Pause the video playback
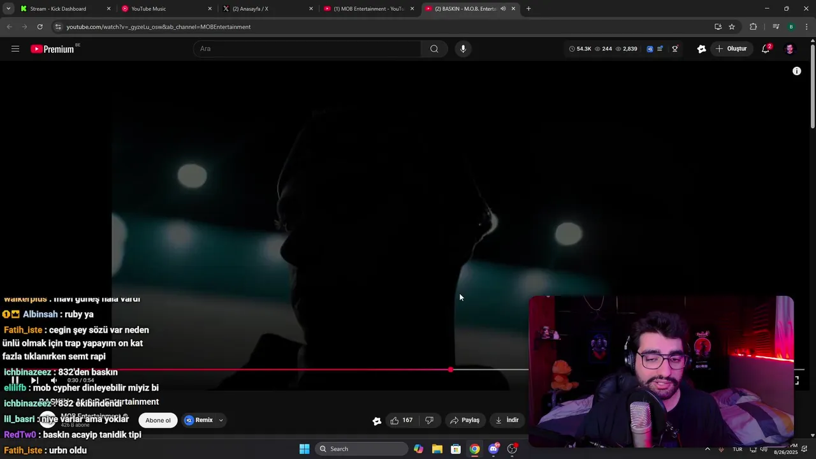This screenshot has height=459, width=816. pyautogui.click(x=15, y=381)
